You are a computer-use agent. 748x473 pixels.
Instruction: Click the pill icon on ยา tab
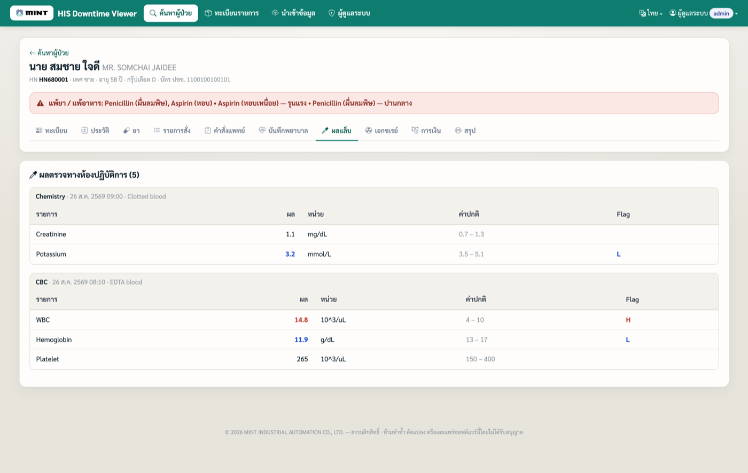127,130
